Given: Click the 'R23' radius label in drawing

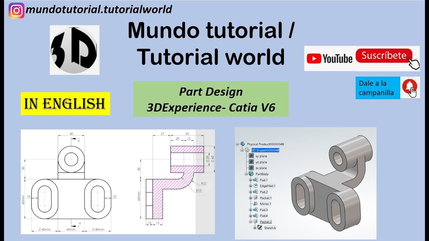Looking at the screenshot, I should [x=203, y=183].
